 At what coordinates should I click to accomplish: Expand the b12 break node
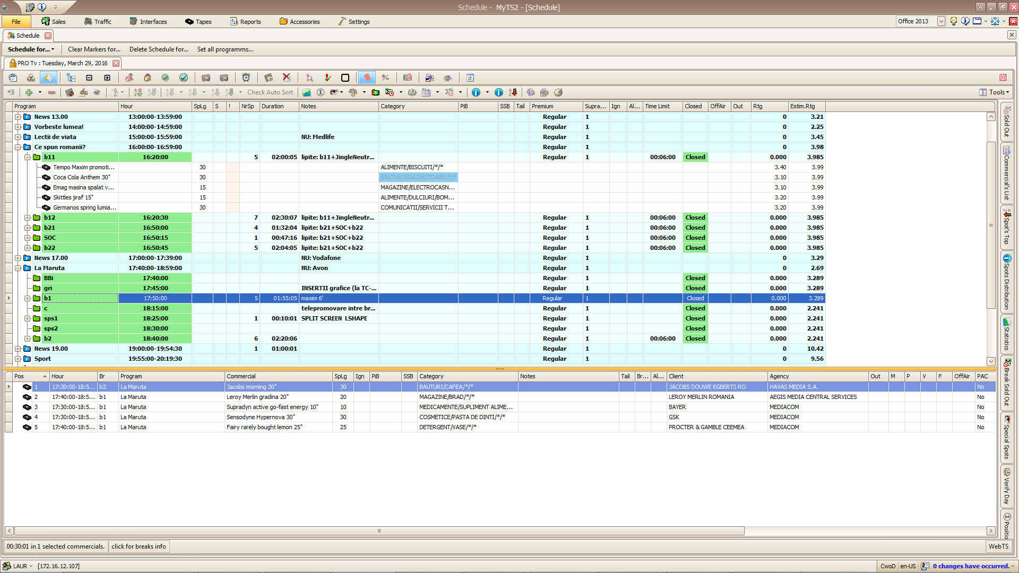pos(27,218)
